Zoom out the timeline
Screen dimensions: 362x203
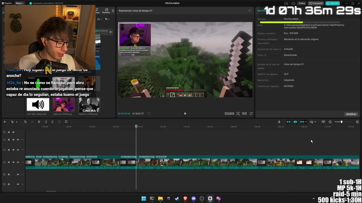(x=330, y=122)
